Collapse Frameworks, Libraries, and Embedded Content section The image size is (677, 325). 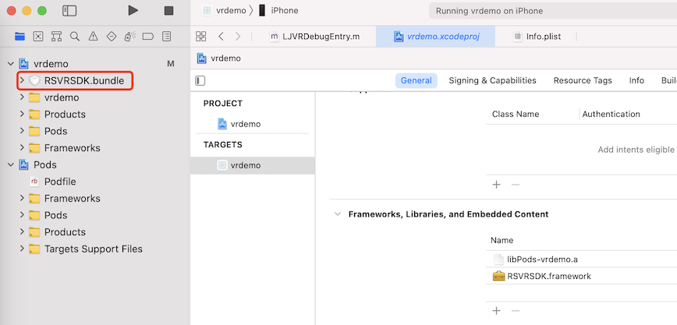pos(338,214)
